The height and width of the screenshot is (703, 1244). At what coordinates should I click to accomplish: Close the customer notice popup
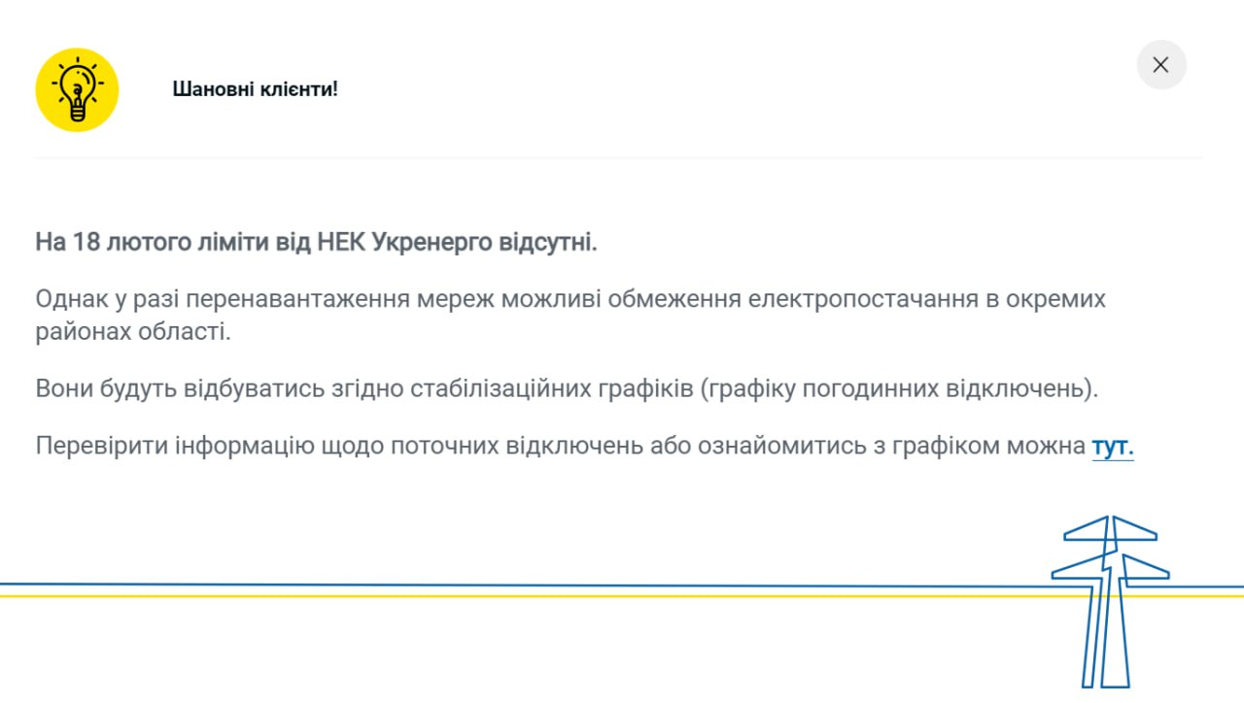pyautogui.click(x=1160, y=65)
